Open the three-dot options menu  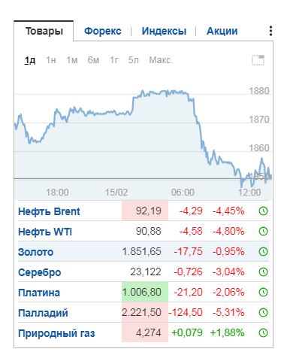coord(270,31)
